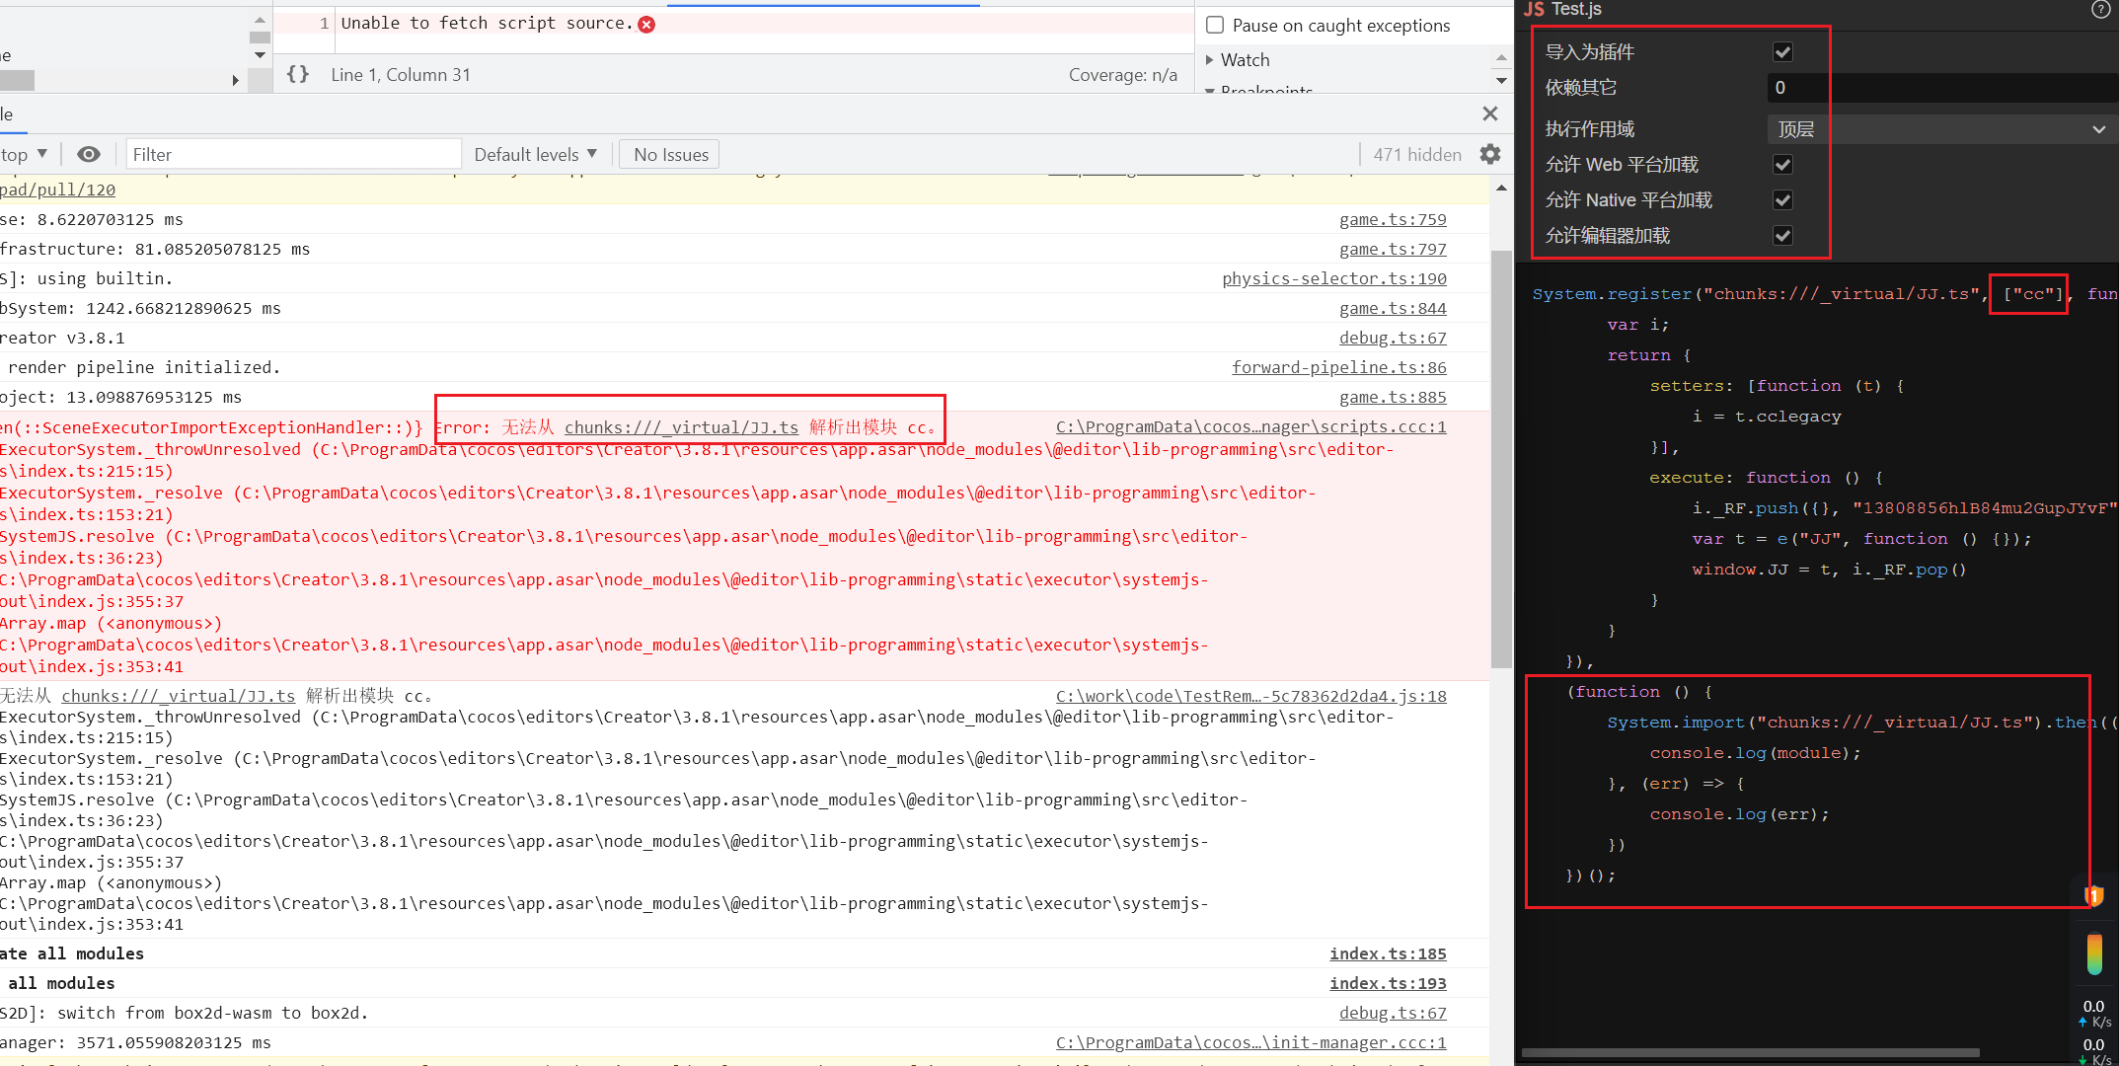Screen dimensions: 2119x1066
Task: Enable Pause on caught exceptions checkbox
Action: [x=1216, y=26]
